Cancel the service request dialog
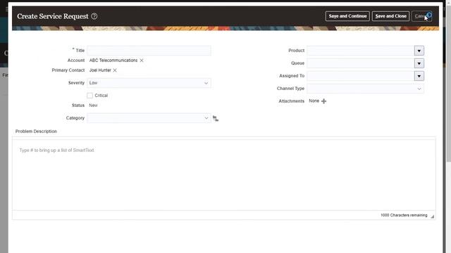The image size is (451, 253). coord(421,16)
